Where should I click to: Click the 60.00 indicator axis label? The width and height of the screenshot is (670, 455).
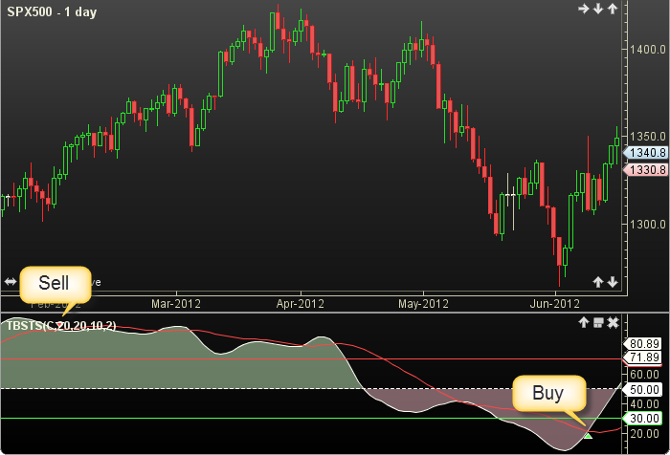(645, 375)
